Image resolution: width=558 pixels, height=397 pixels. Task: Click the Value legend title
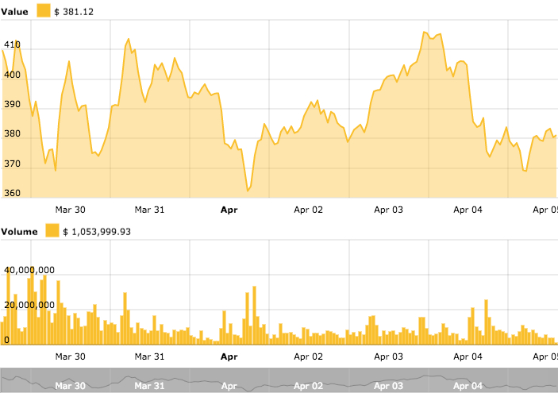(14, 12)
